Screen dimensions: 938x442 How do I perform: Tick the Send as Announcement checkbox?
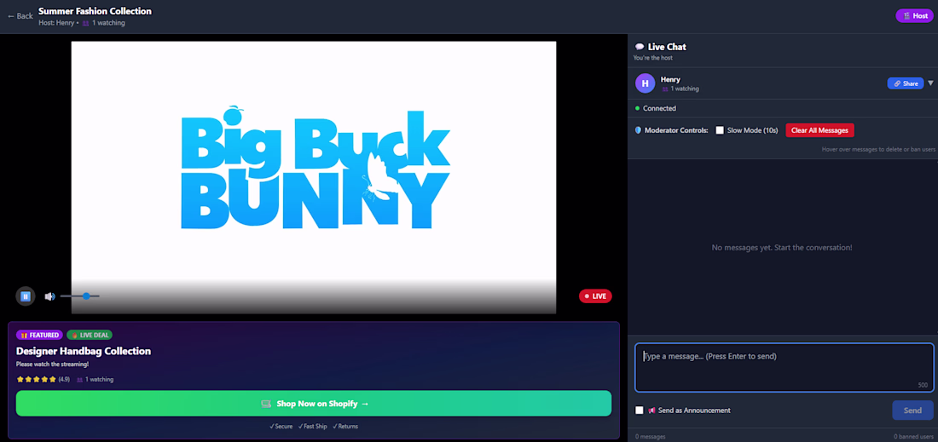640,410
